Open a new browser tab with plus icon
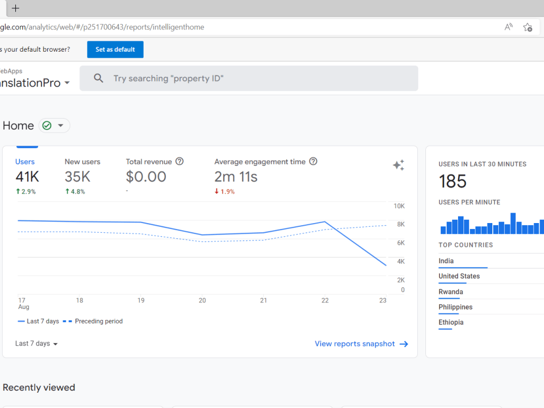Image resolution: width=544 pixels, height=408 pixels. (15, 8)
